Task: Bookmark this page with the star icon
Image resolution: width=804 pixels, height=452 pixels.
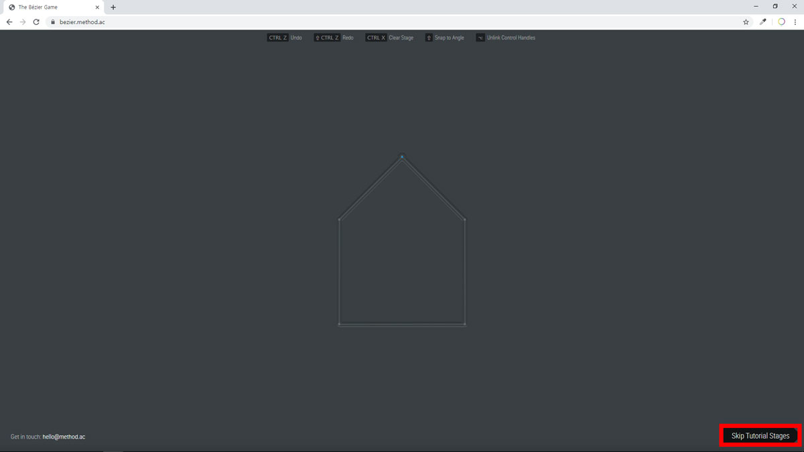Action: pyautogui.click(x=746, y=22)
